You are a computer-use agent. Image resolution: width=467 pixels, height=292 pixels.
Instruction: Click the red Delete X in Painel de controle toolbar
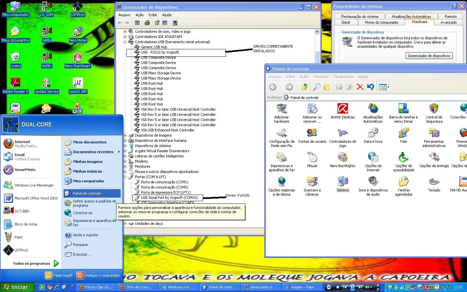360,87
